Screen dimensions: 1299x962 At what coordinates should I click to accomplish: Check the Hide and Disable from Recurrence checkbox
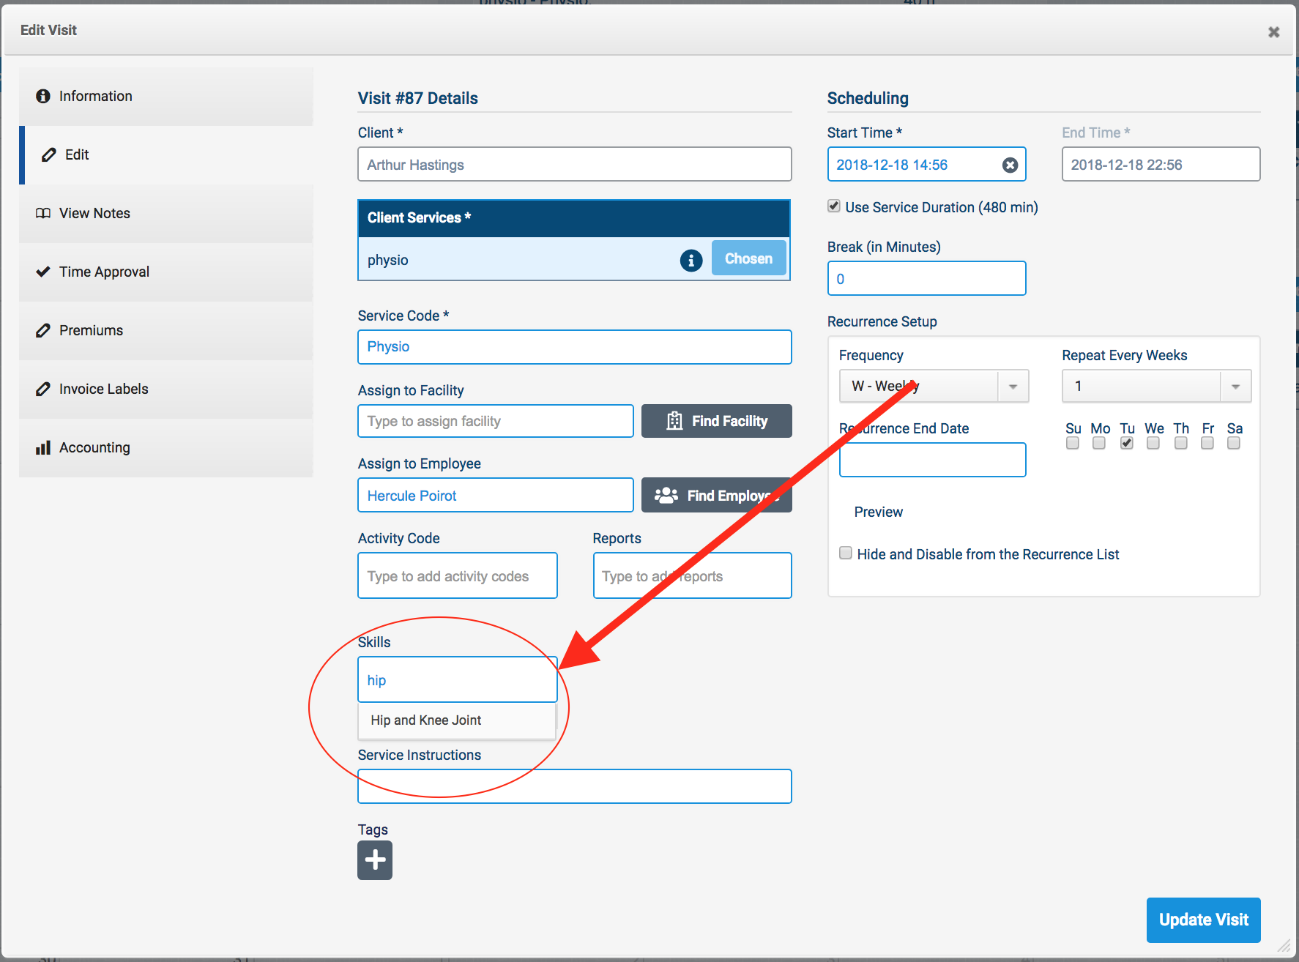(846, 553)
